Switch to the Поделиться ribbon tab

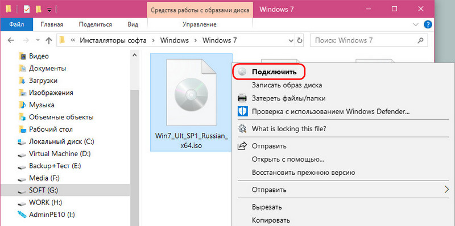(x=96, y=24)
